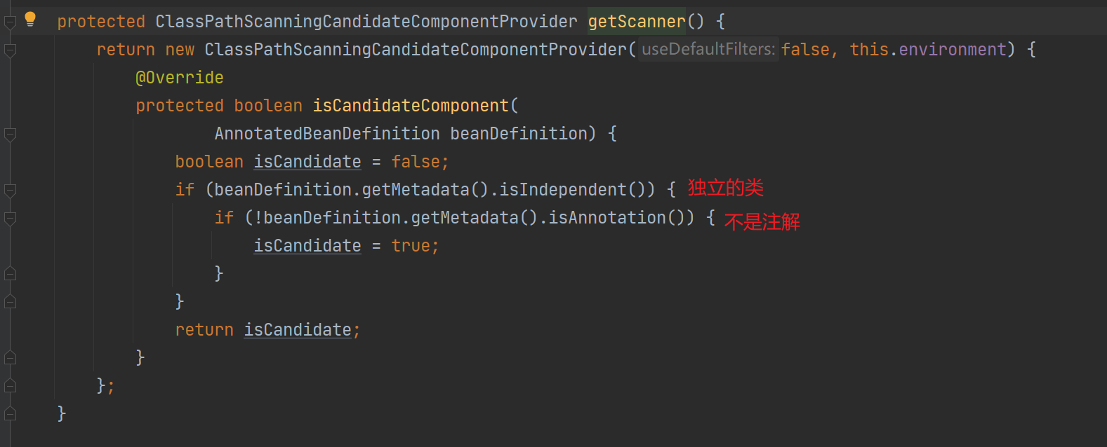Fold the isIndependent() if block
1107x447 pixels.
[10, 190]
